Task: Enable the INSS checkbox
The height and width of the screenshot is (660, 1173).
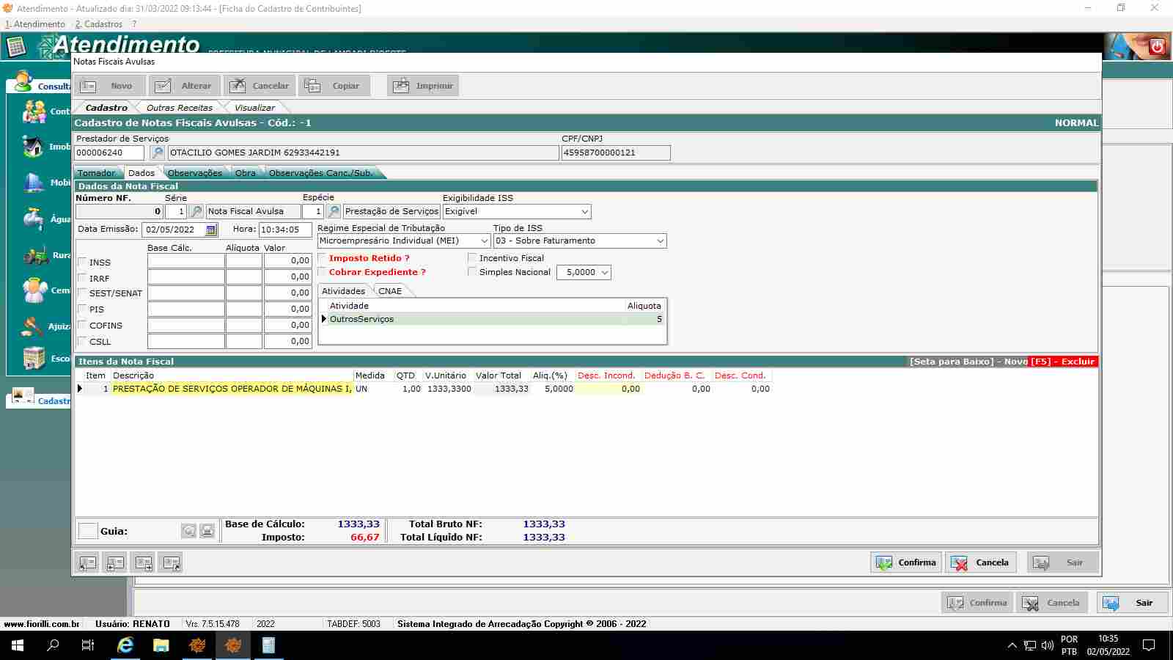Action: 83,262
